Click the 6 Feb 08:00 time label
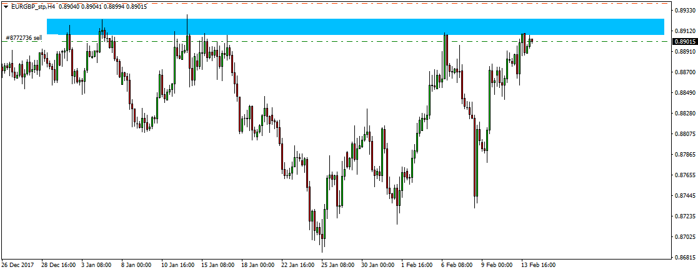Screen dimensions: 698x272 coord(457,265)
